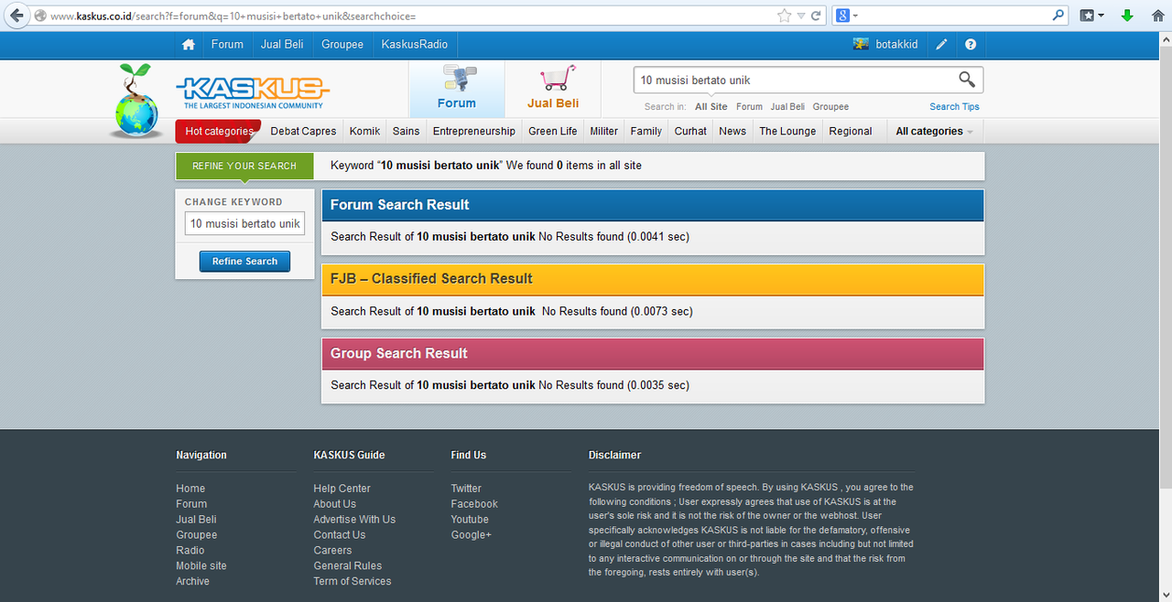Click the Kaskus home icon in top bar

tap(189, 45)
